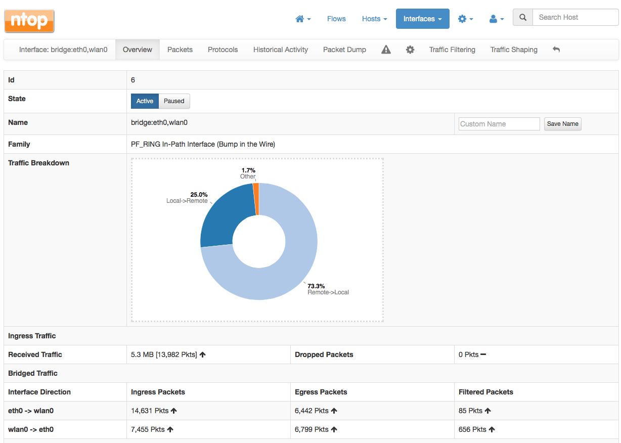Switch to the Overview tab
The width and height of the screenshot is (621, 443).
coord(138,50)
